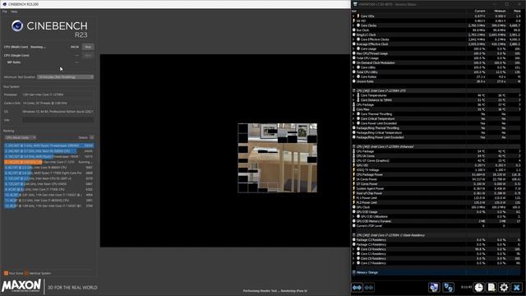Click HWiNFO collapse columns arrows button
This screenshot has height=296, width=526.
(x=369, y=288)
